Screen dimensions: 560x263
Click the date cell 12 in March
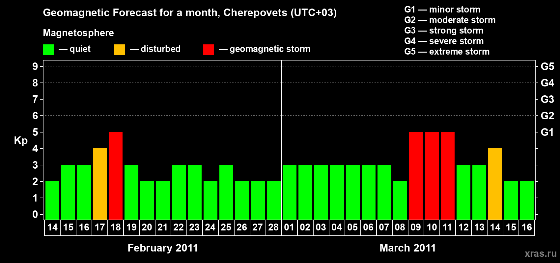[x=463, y=227]
